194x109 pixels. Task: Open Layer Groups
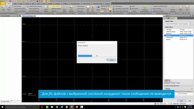coord(79,6)
